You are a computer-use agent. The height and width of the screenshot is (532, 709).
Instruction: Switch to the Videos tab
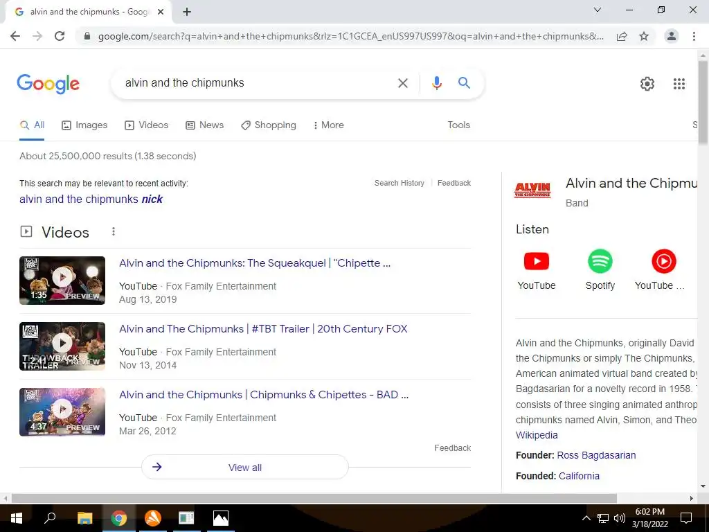pos(147,125)
